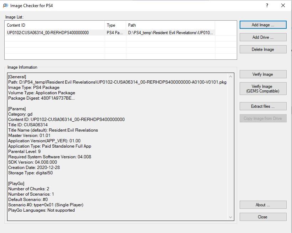Sort the list by Content ID column header
292x233 pixels.
coord(55,25)
